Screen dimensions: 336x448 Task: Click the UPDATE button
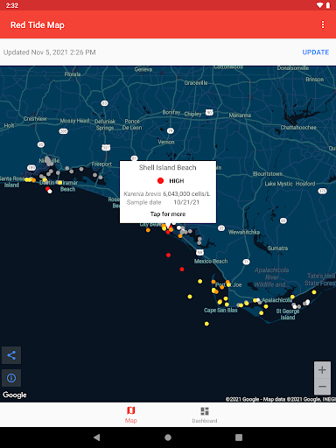tap(316, 52)
